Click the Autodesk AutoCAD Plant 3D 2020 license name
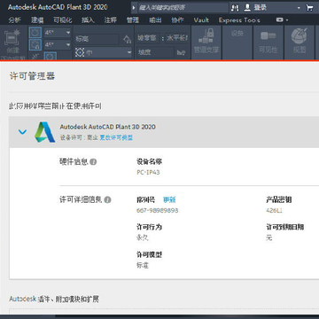The height and width of the screenshot is (319, 319). point(108,127)
